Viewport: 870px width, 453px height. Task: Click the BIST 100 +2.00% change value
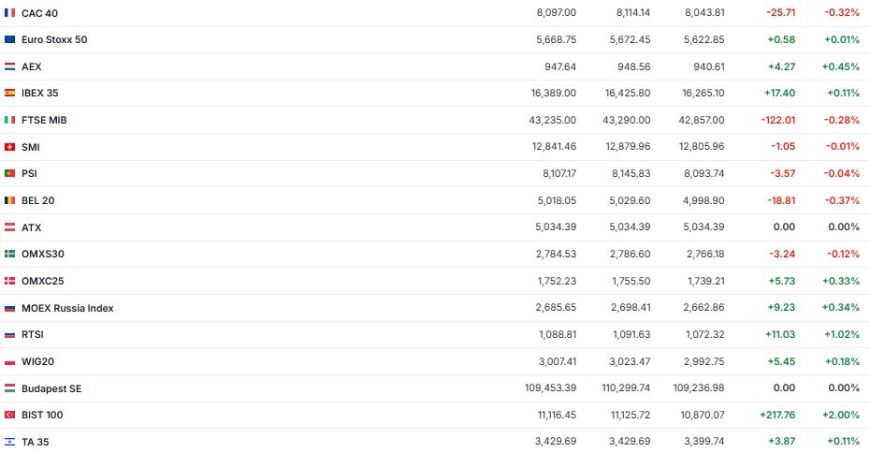point(841,415)
